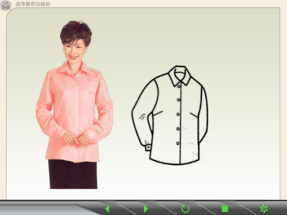Go to previous slide with left arrow

[x=107, y=209]
